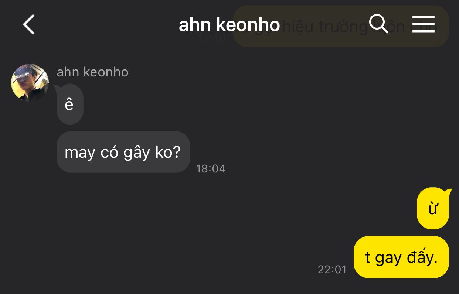The height and width of the screenshot is (294, 459).
Task: Open the chat search magnifier
Action: point(378,24)
